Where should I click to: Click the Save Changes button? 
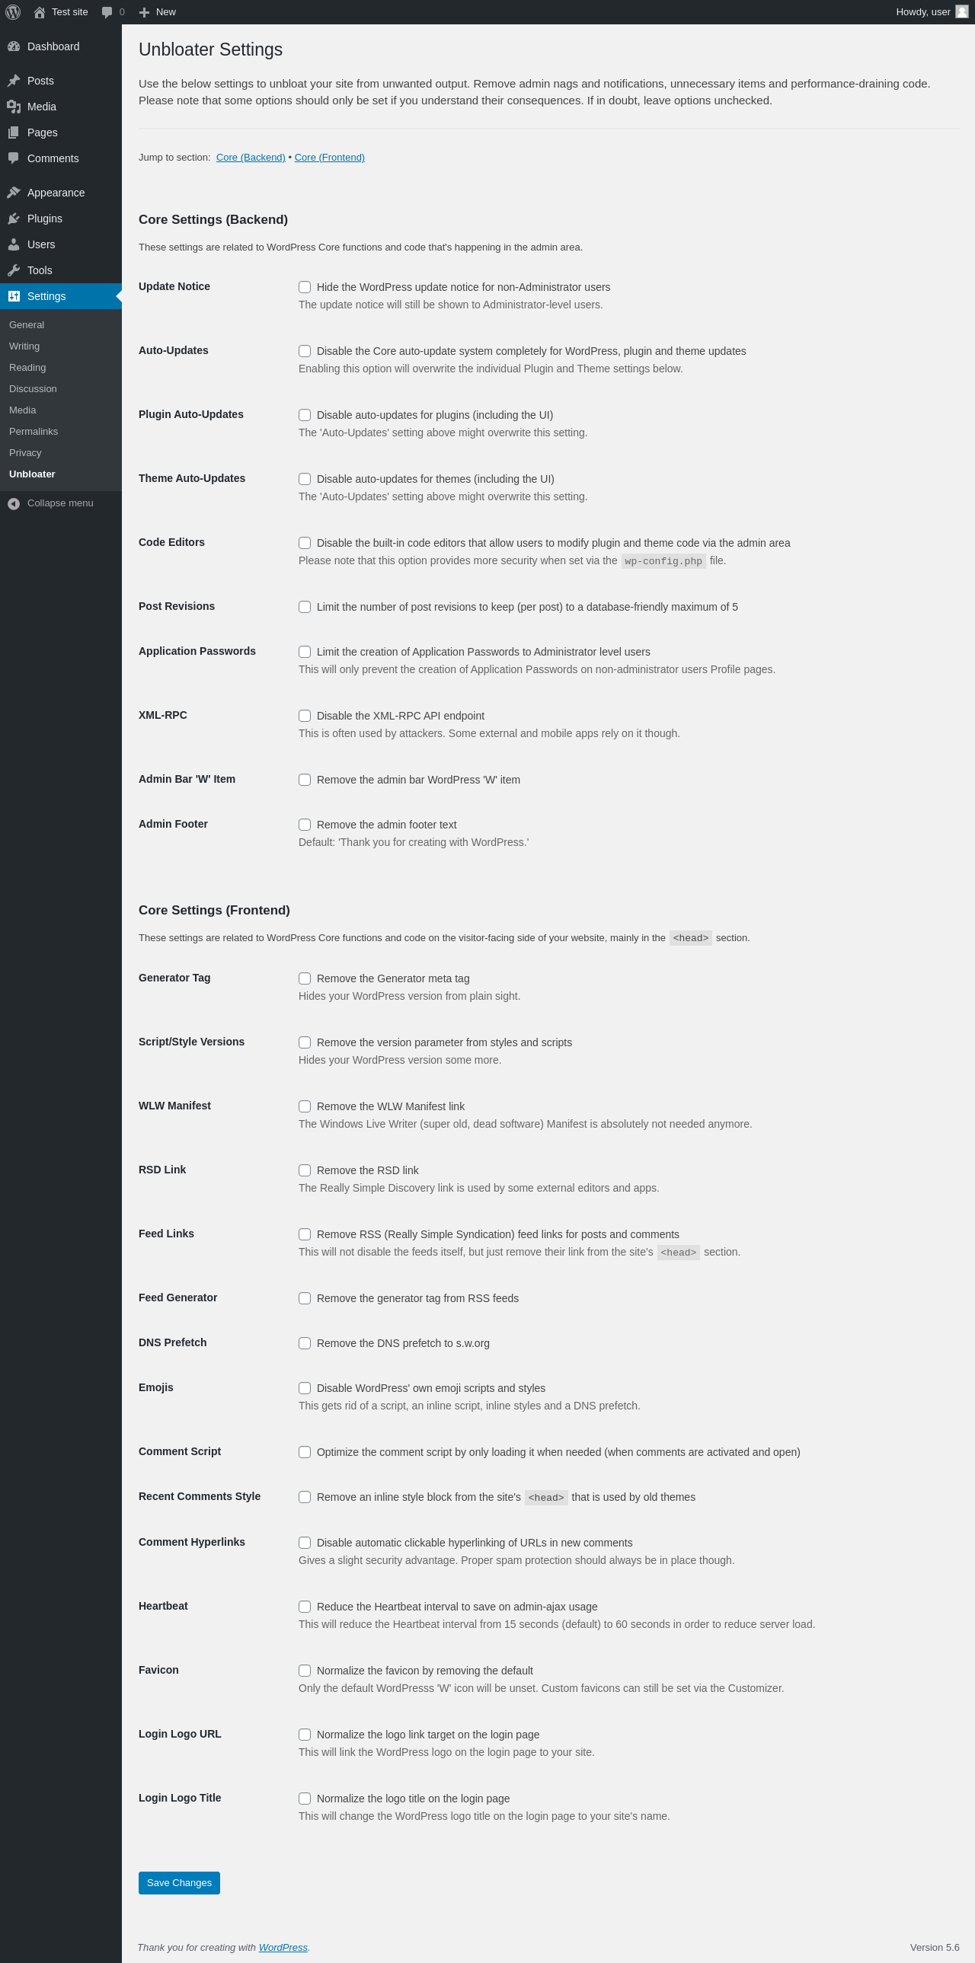[x=179, y=1883]
